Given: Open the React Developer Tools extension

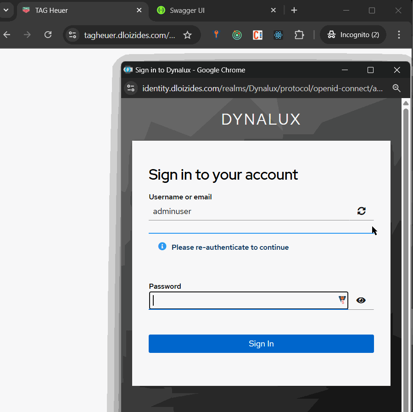Looking at the screenshot, I should click(x=278, y=35).
